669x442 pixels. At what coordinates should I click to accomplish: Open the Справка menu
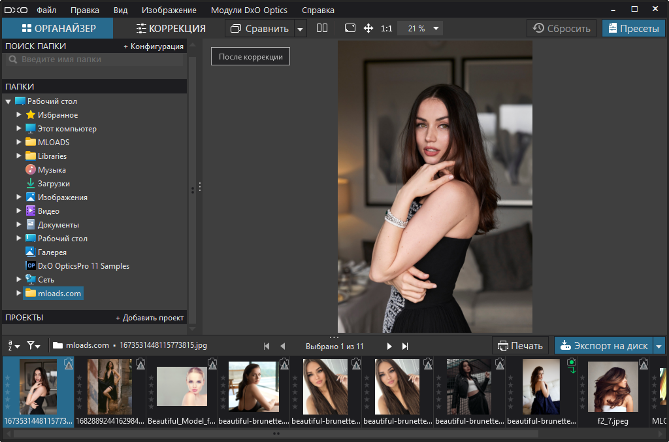[318, 10]
